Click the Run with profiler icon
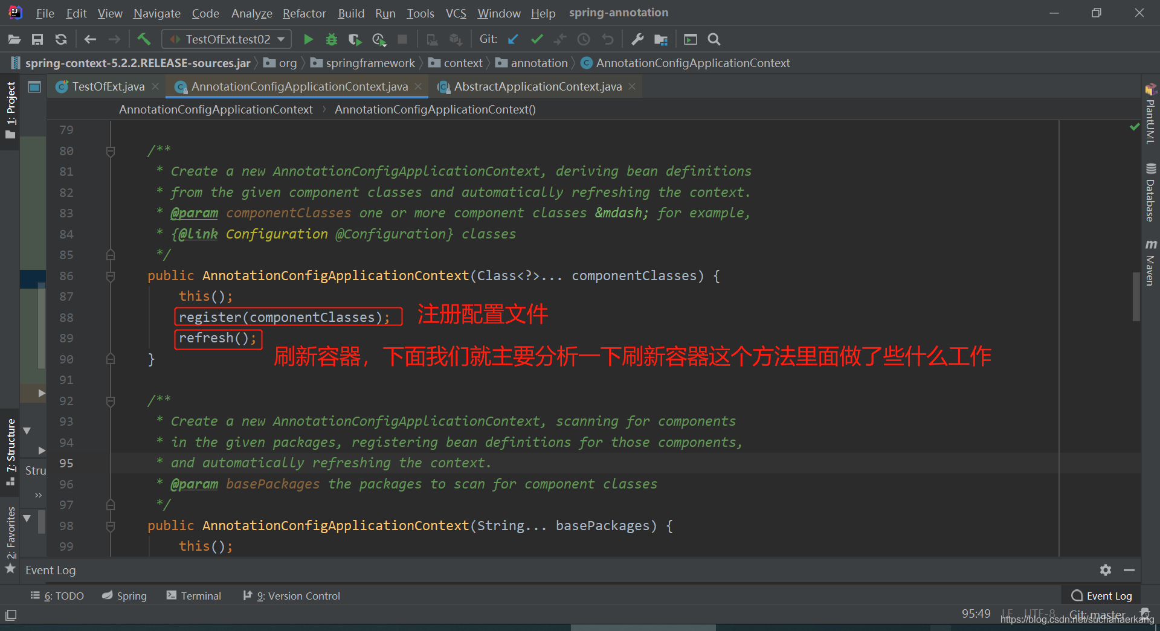1160x631 pixels. (x=379, y=39)
